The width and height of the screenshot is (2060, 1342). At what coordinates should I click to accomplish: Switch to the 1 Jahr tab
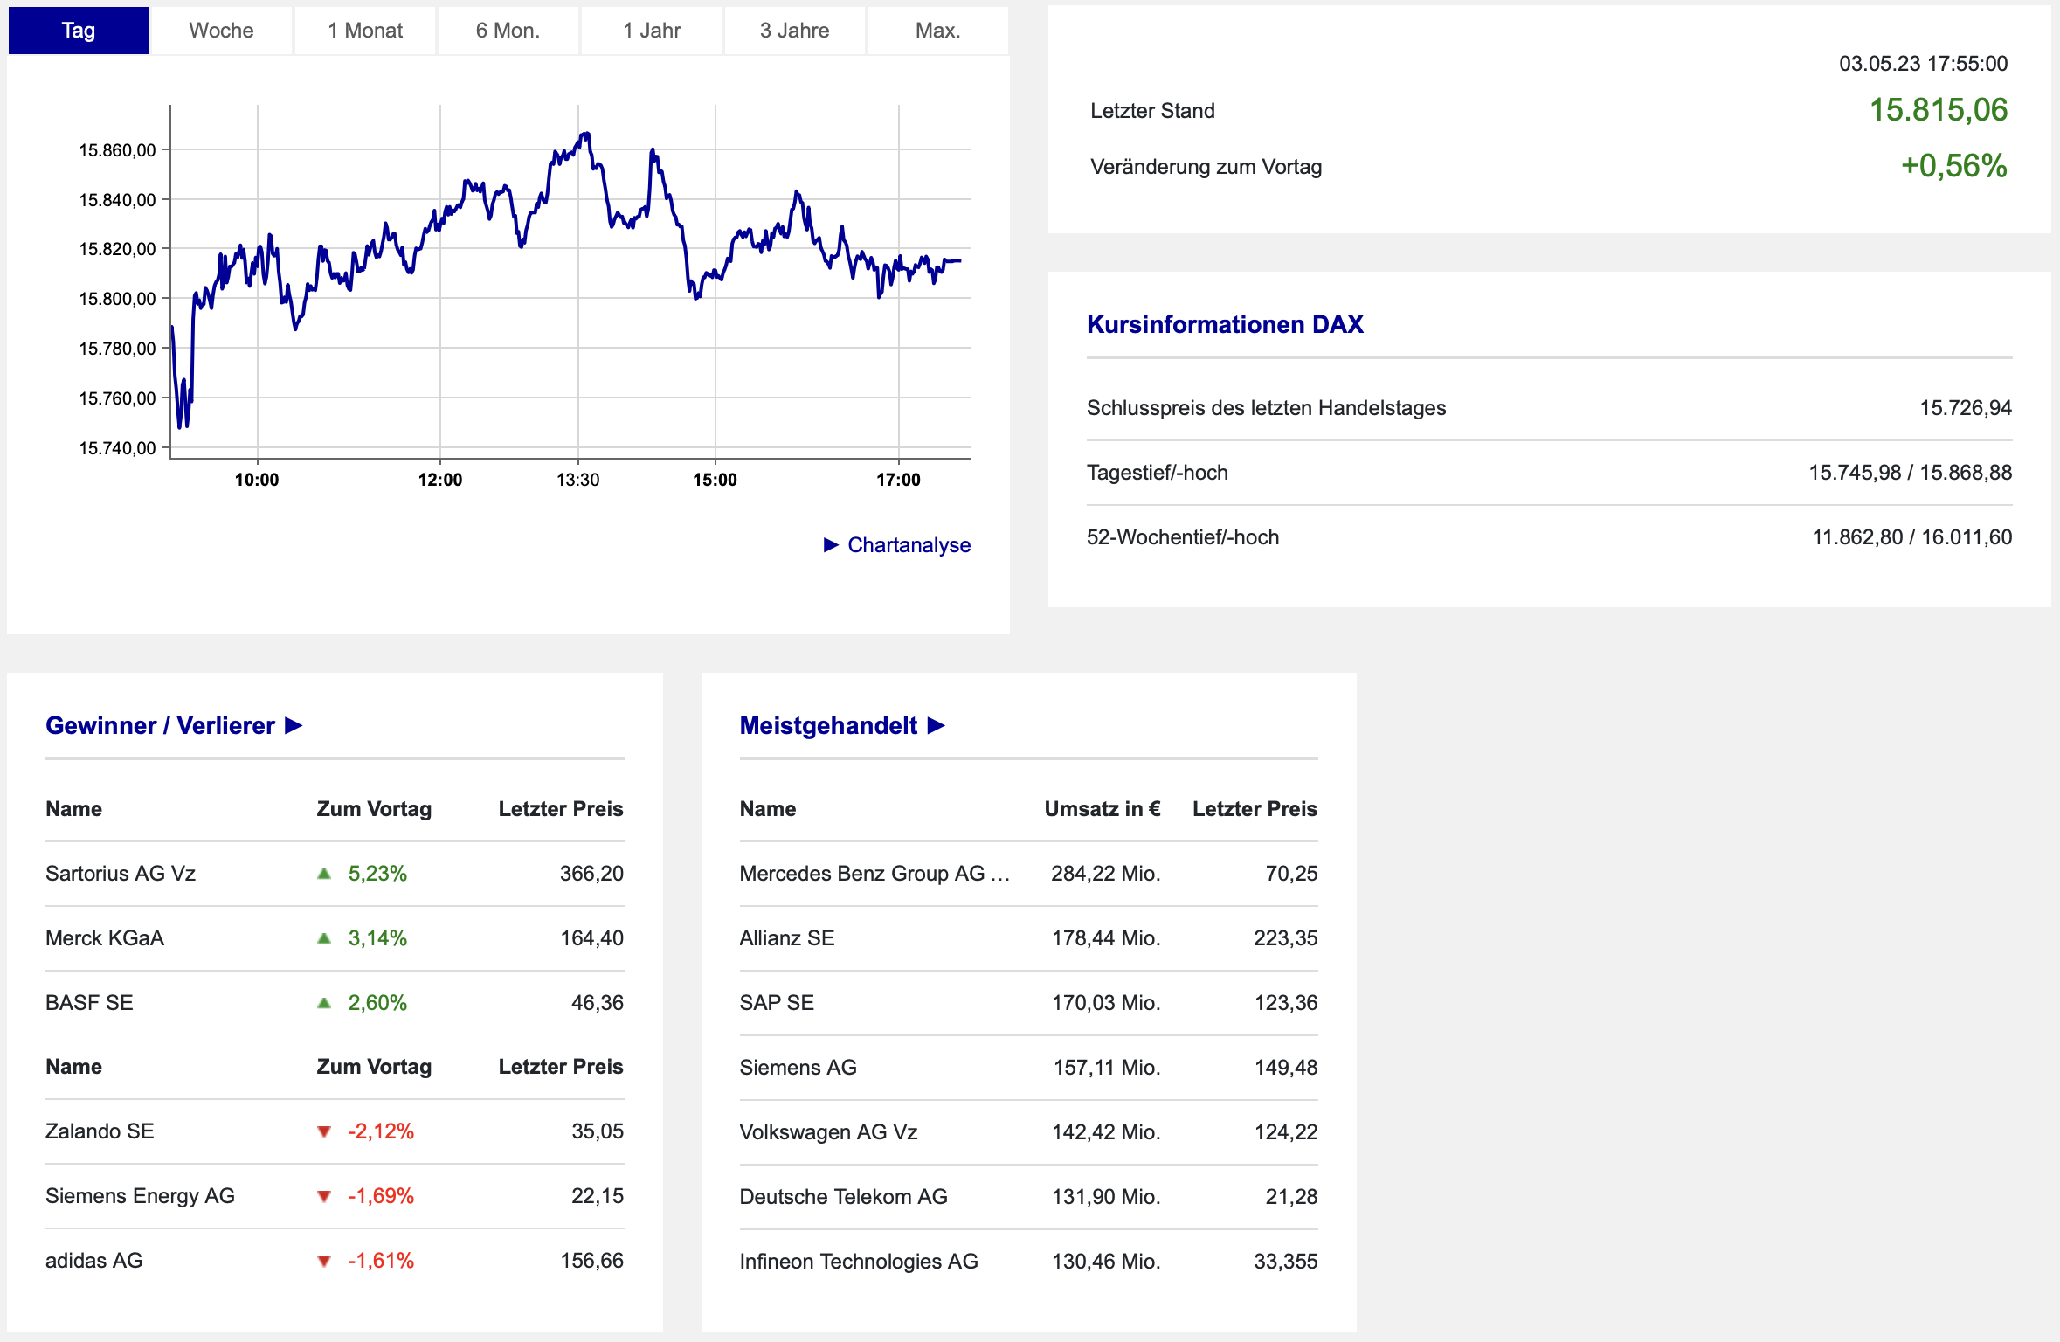coord(652,31)
